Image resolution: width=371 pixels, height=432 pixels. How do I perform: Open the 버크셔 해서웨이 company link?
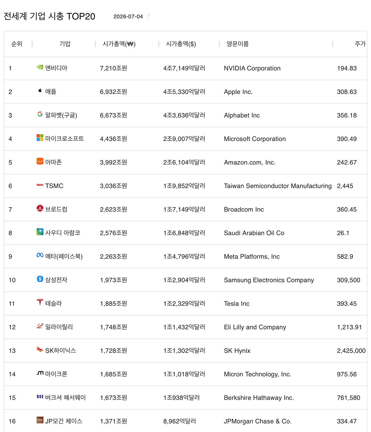(66, 397)
